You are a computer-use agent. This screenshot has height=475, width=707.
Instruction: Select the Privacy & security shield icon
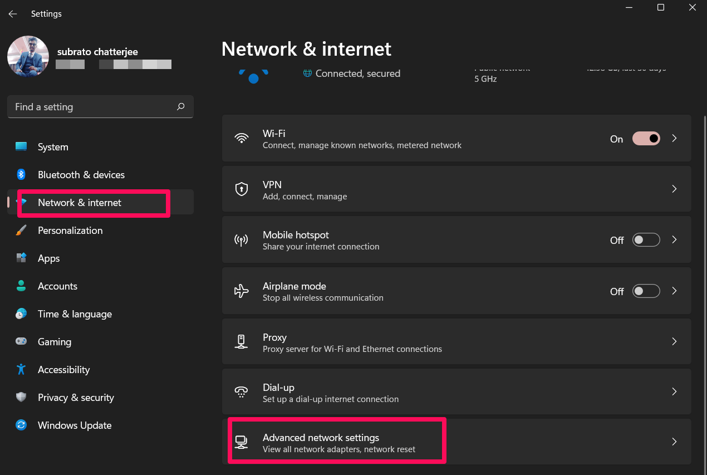21,398
